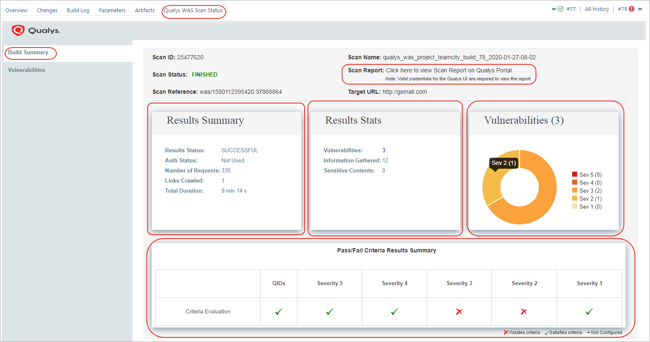Open the Changes tab
650x342 pixels.
point(47,10)
